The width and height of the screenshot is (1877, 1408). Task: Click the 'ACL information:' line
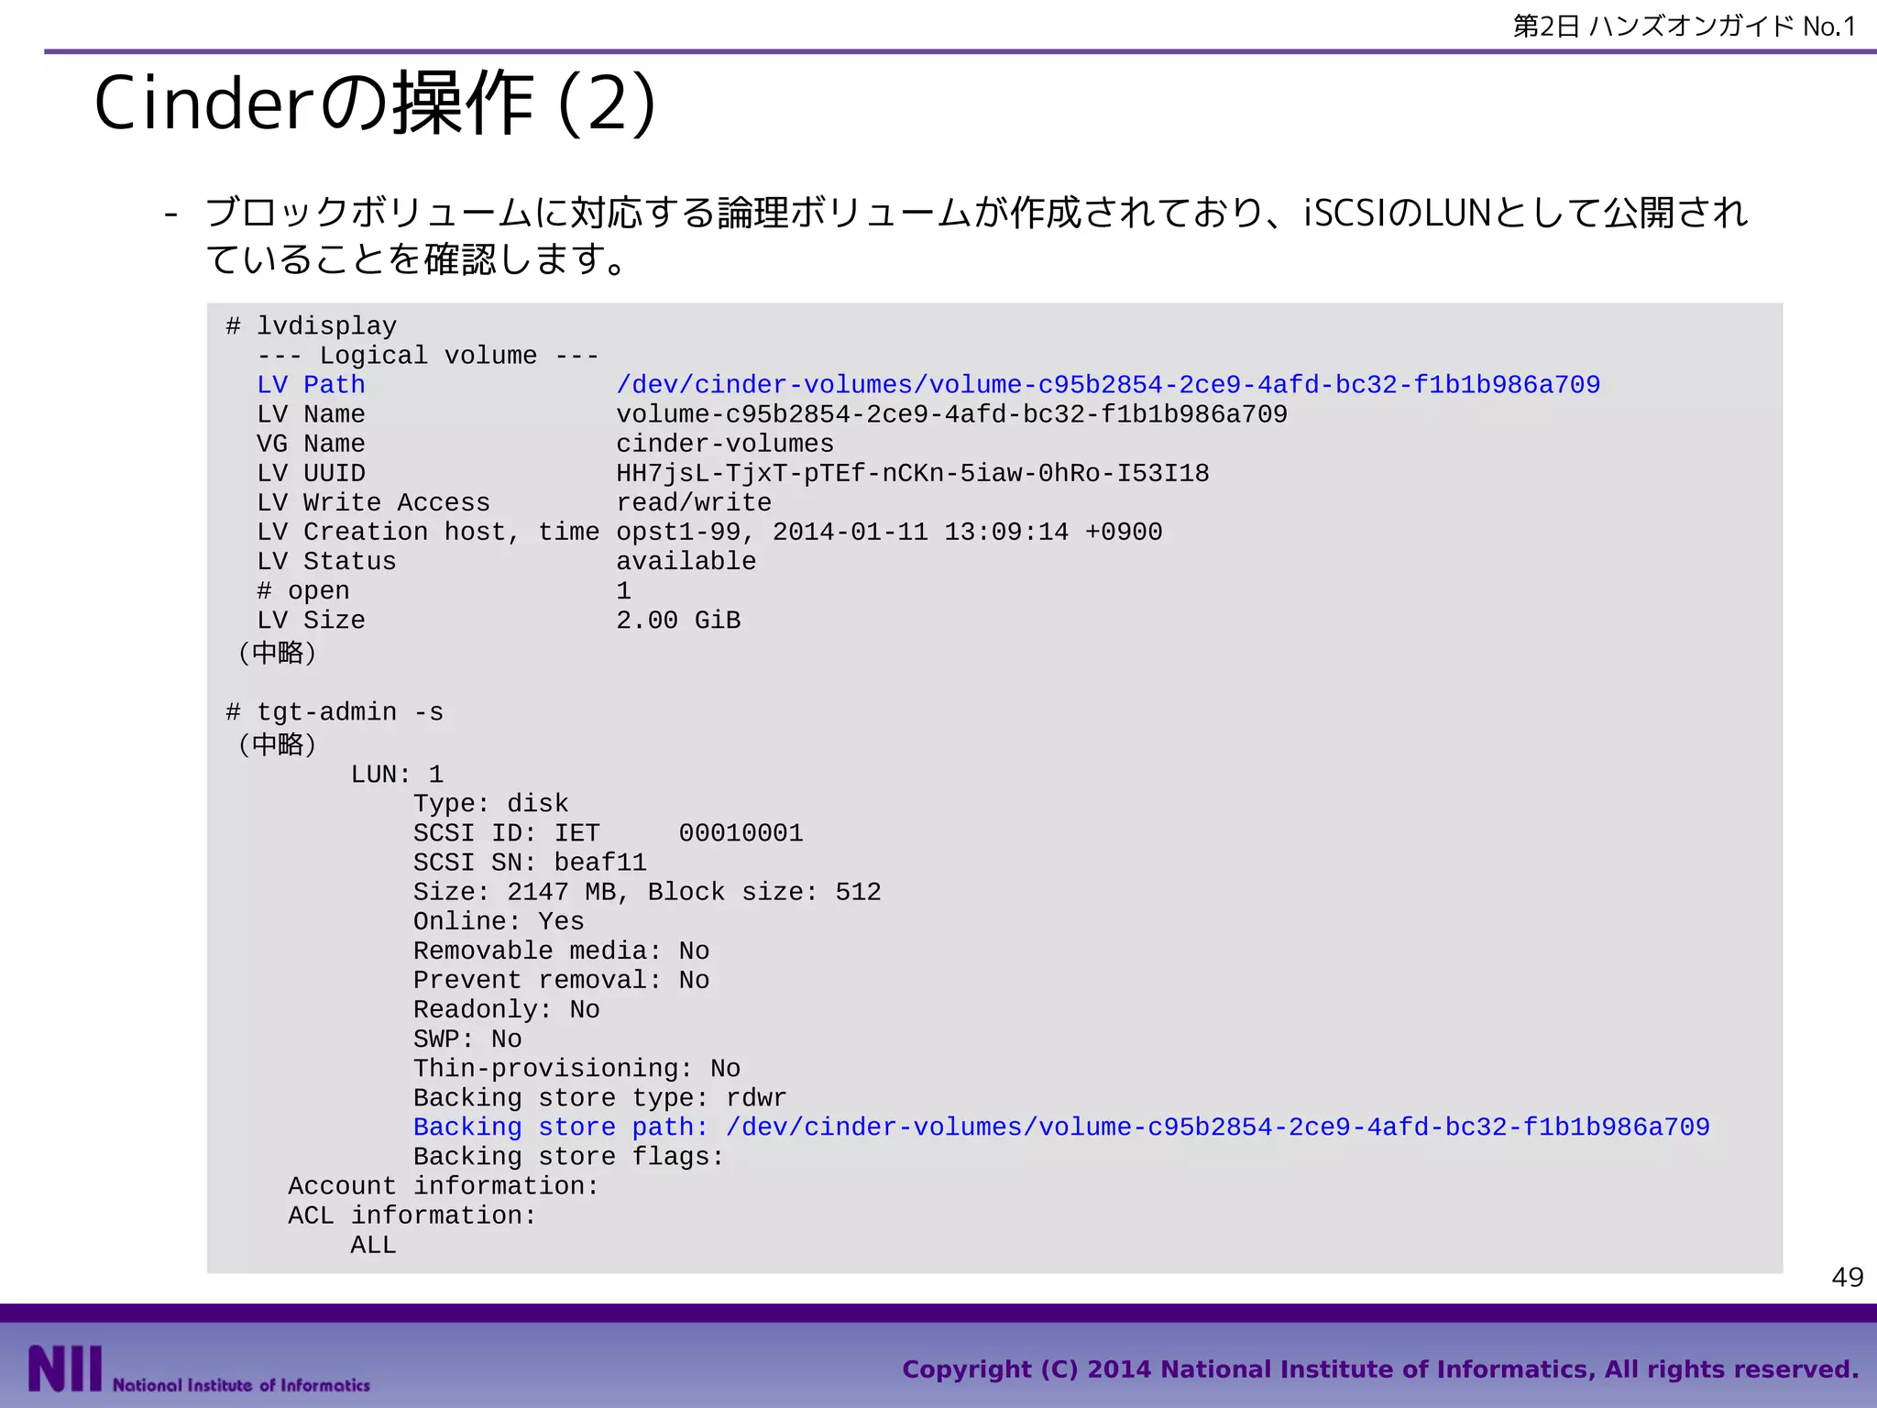click(x=412, y=1215)
